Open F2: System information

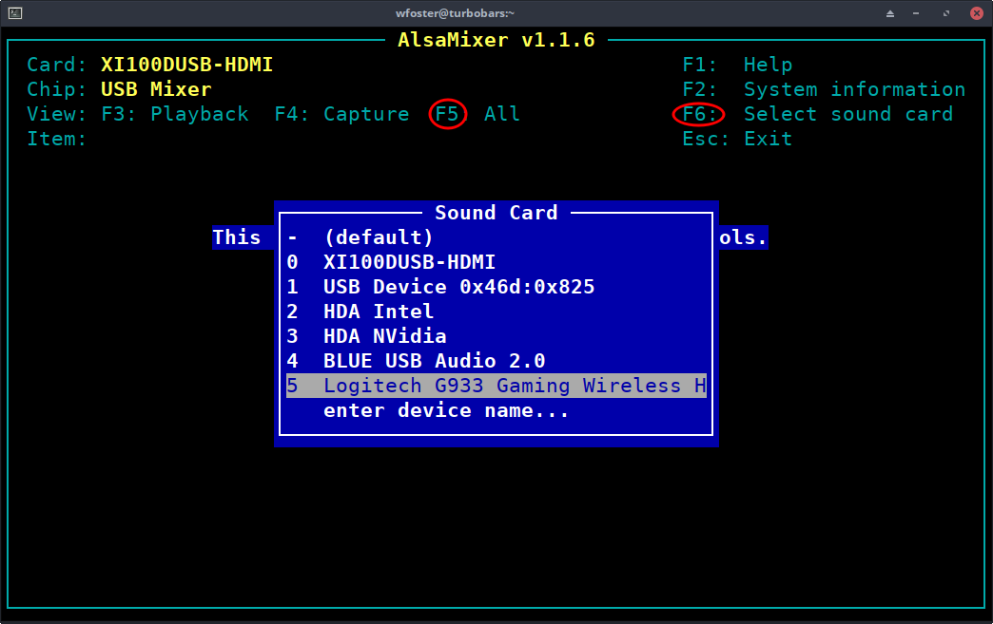tap(824, 90)
